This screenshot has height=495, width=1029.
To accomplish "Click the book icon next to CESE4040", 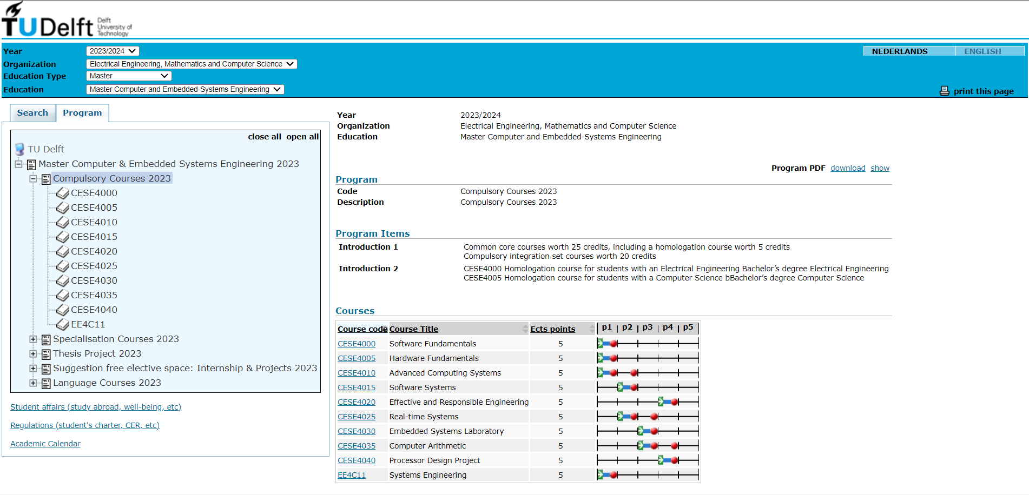I will pyautogui.click(x=63, y=310).
